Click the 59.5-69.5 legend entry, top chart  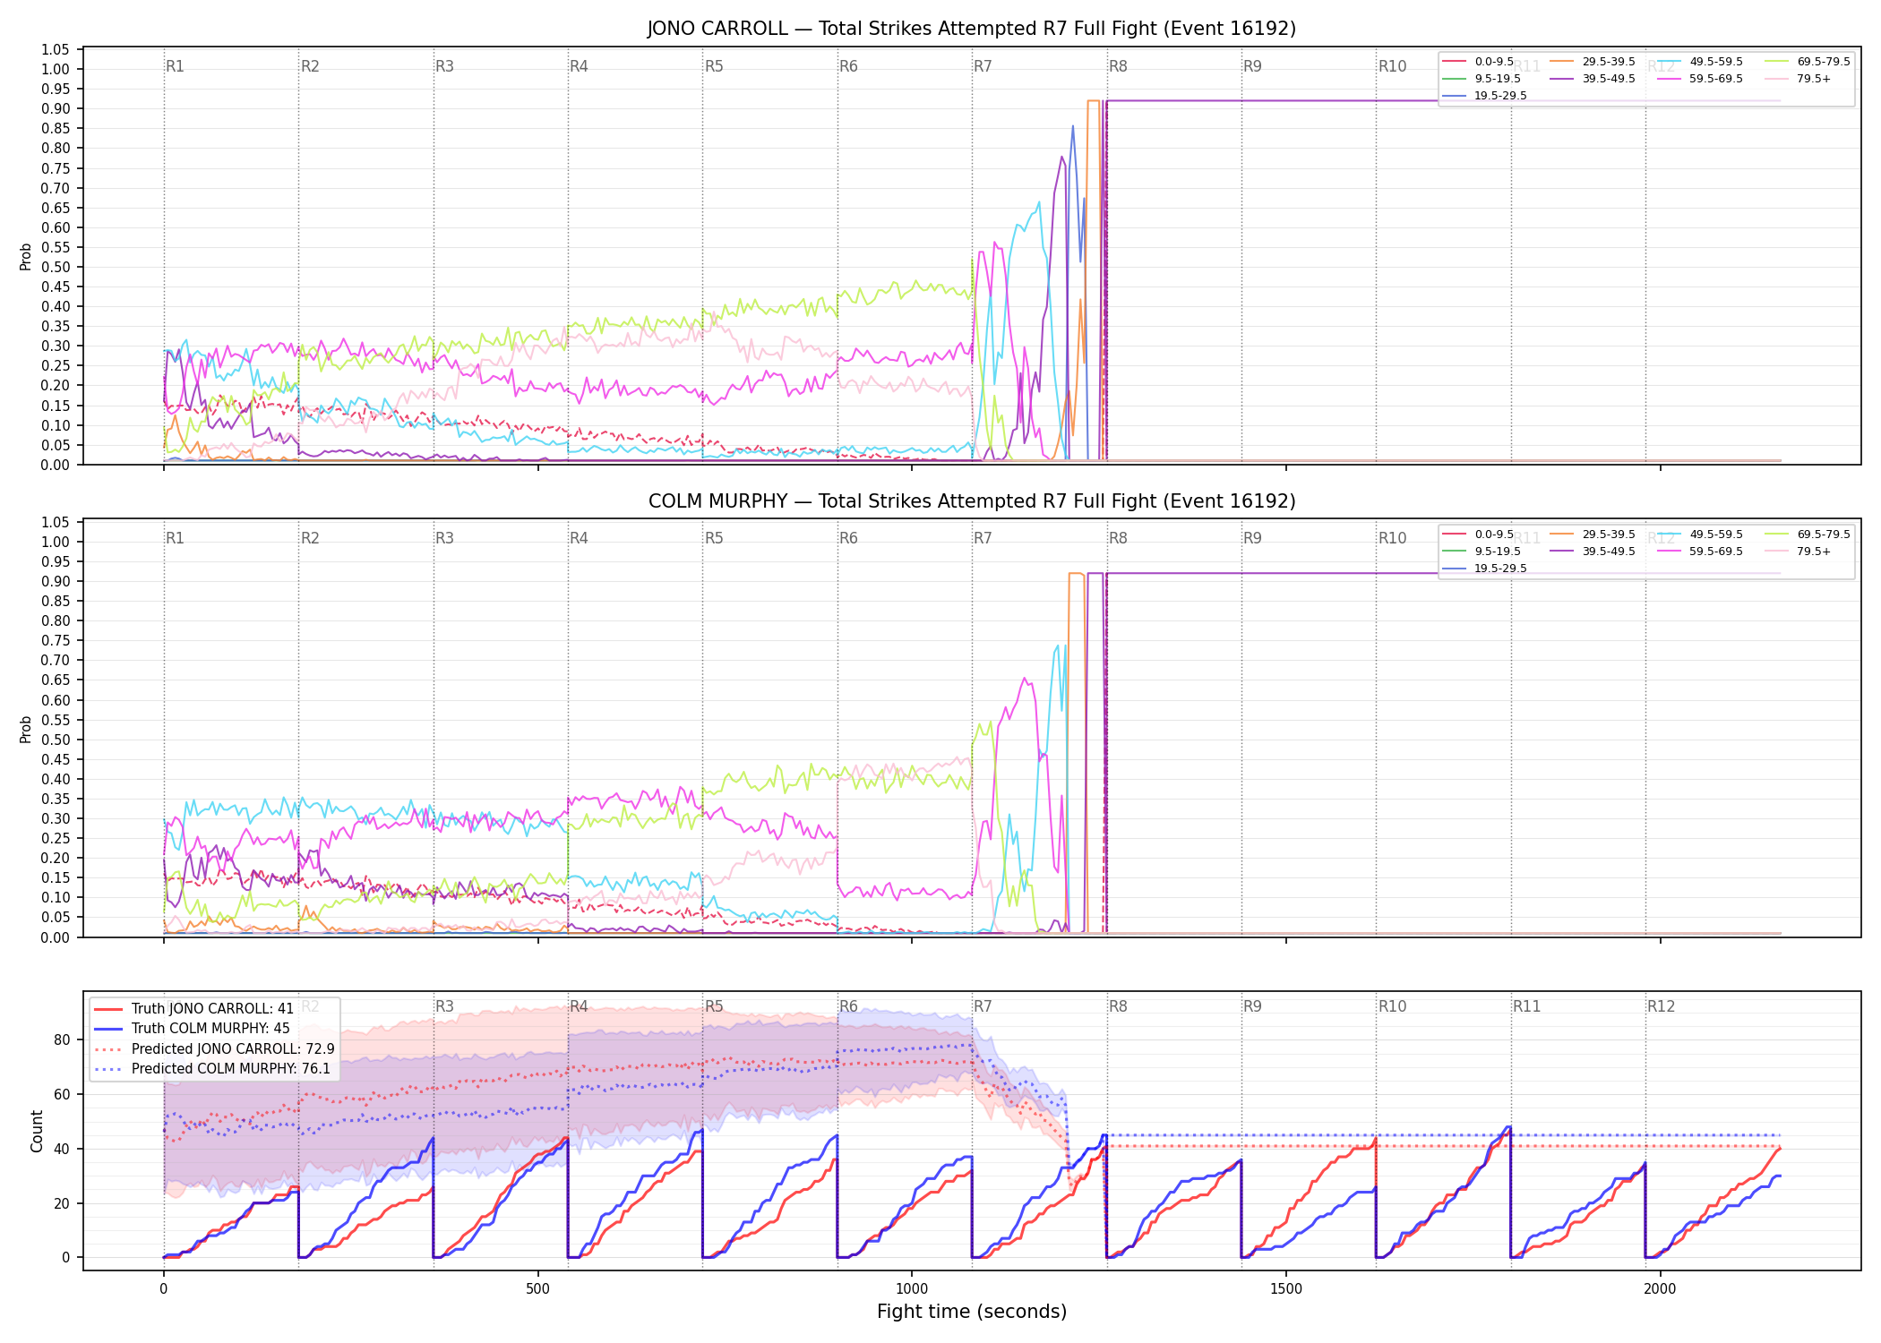click(1699, 79)
